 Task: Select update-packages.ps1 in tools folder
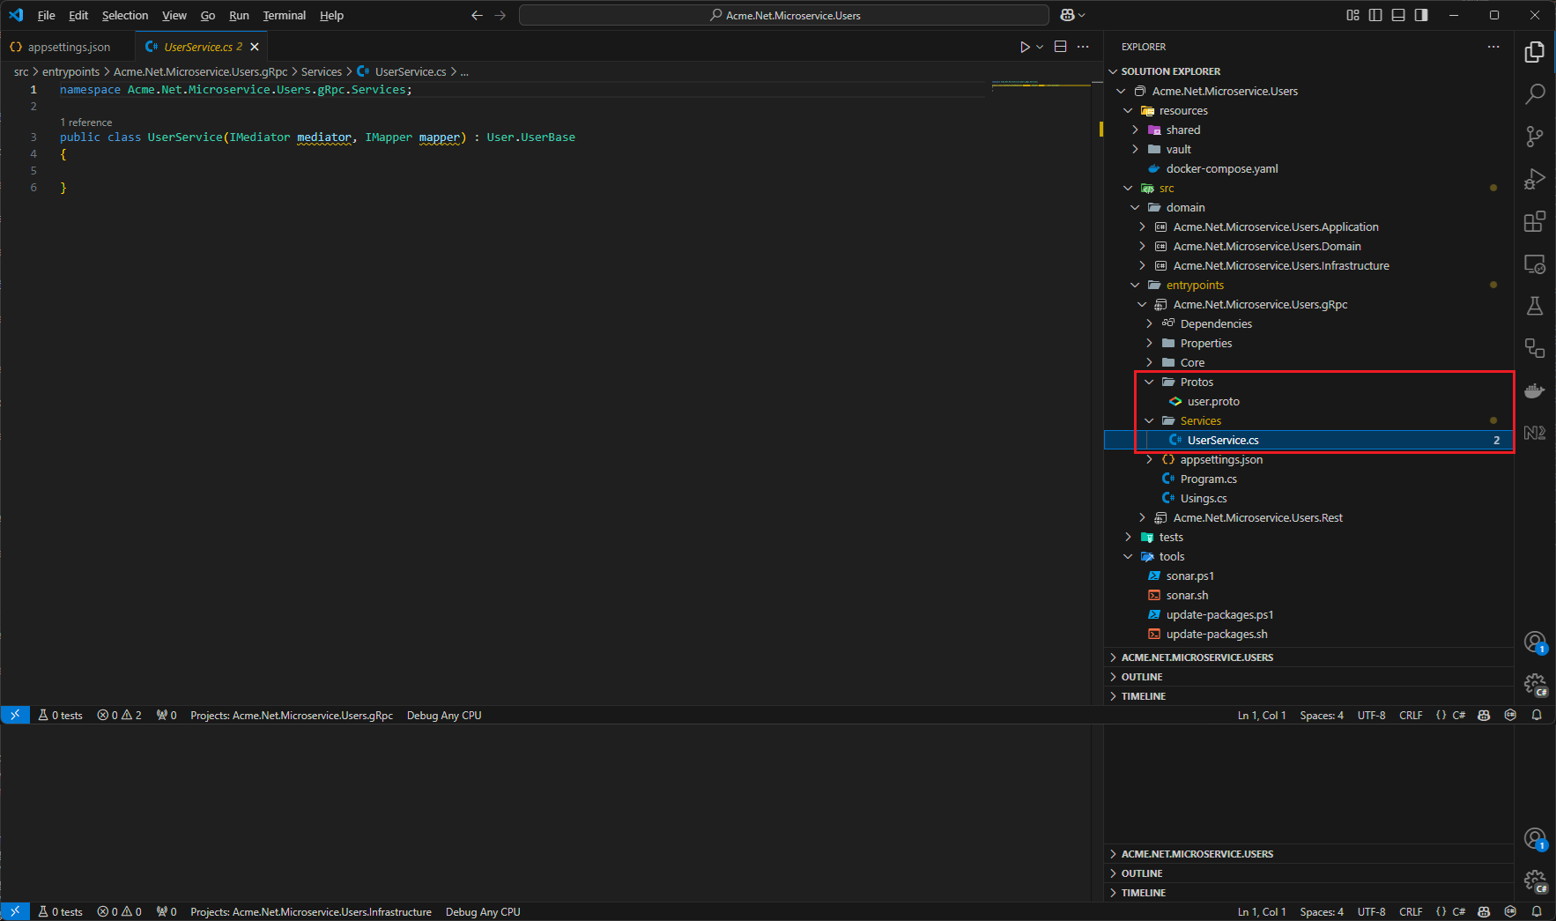pos(1308,614)
